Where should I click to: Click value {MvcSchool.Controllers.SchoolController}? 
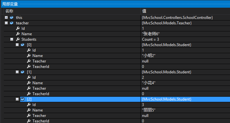(177, 18)
